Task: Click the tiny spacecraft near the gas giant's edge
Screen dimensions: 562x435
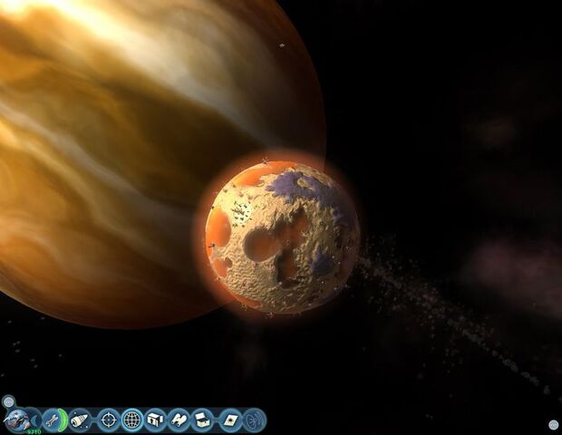Action: (x=281, y=45)
